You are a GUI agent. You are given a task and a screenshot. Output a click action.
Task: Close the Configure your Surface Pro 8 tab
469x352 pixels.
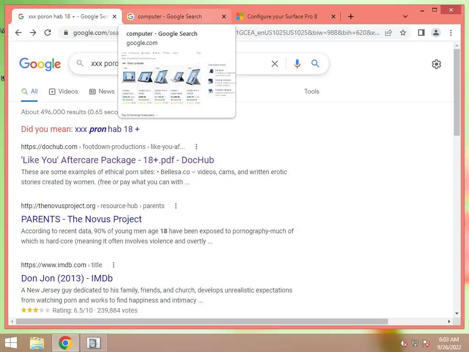(333, 16)
